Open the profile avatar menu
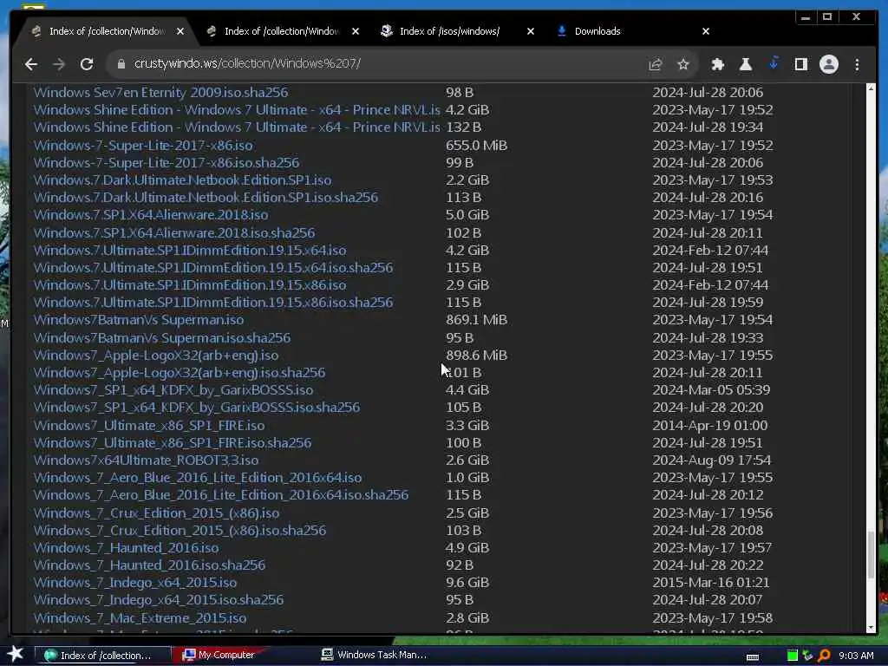This screenshot has width=888, height=666. (x=828, y=64)
